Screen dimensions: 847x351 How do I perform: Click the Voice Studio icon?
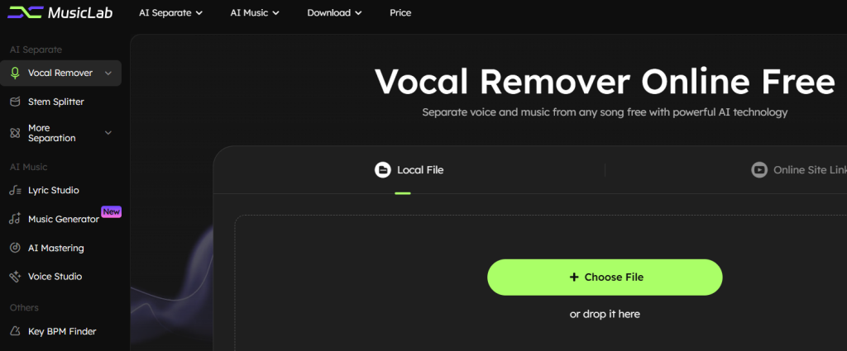click(15, 277)
